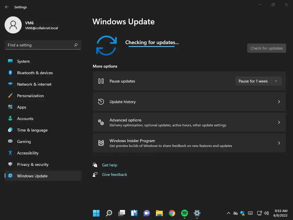Open Update history
This screenshot has height=220, width=293.
pos(189,102)
